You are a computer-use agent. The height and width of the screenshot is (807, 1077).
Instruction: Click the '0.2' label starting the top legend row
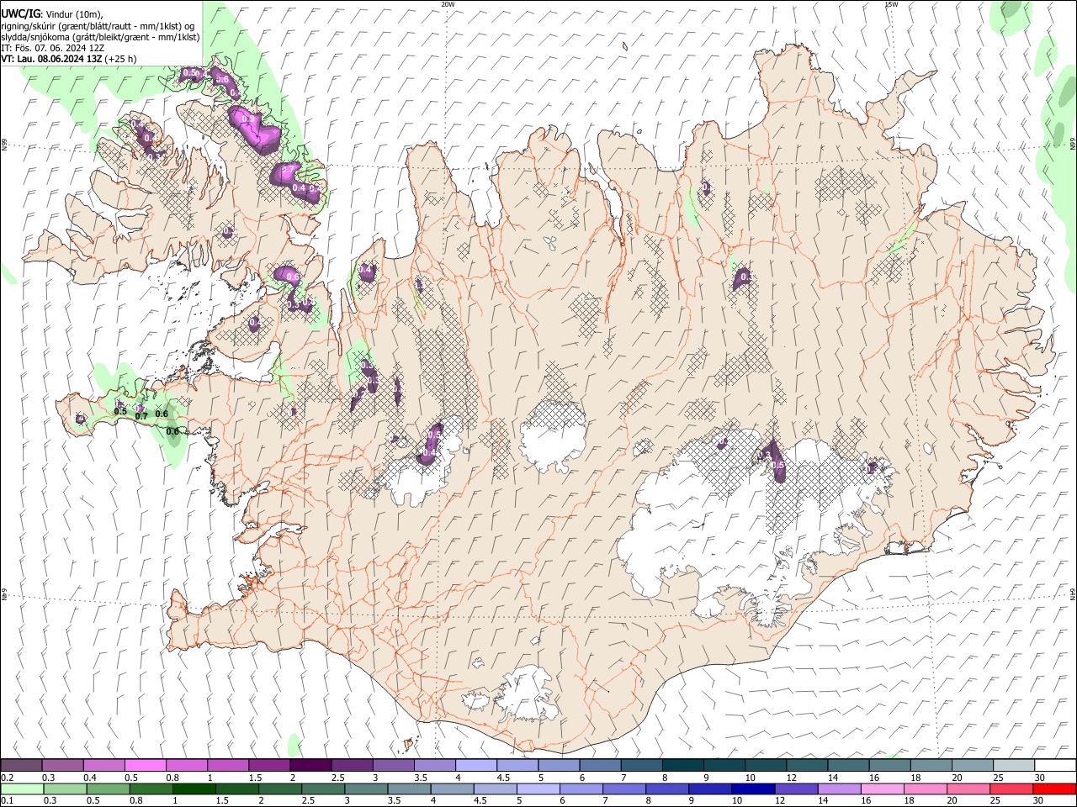pyautogui.click(x=8, y=778)
